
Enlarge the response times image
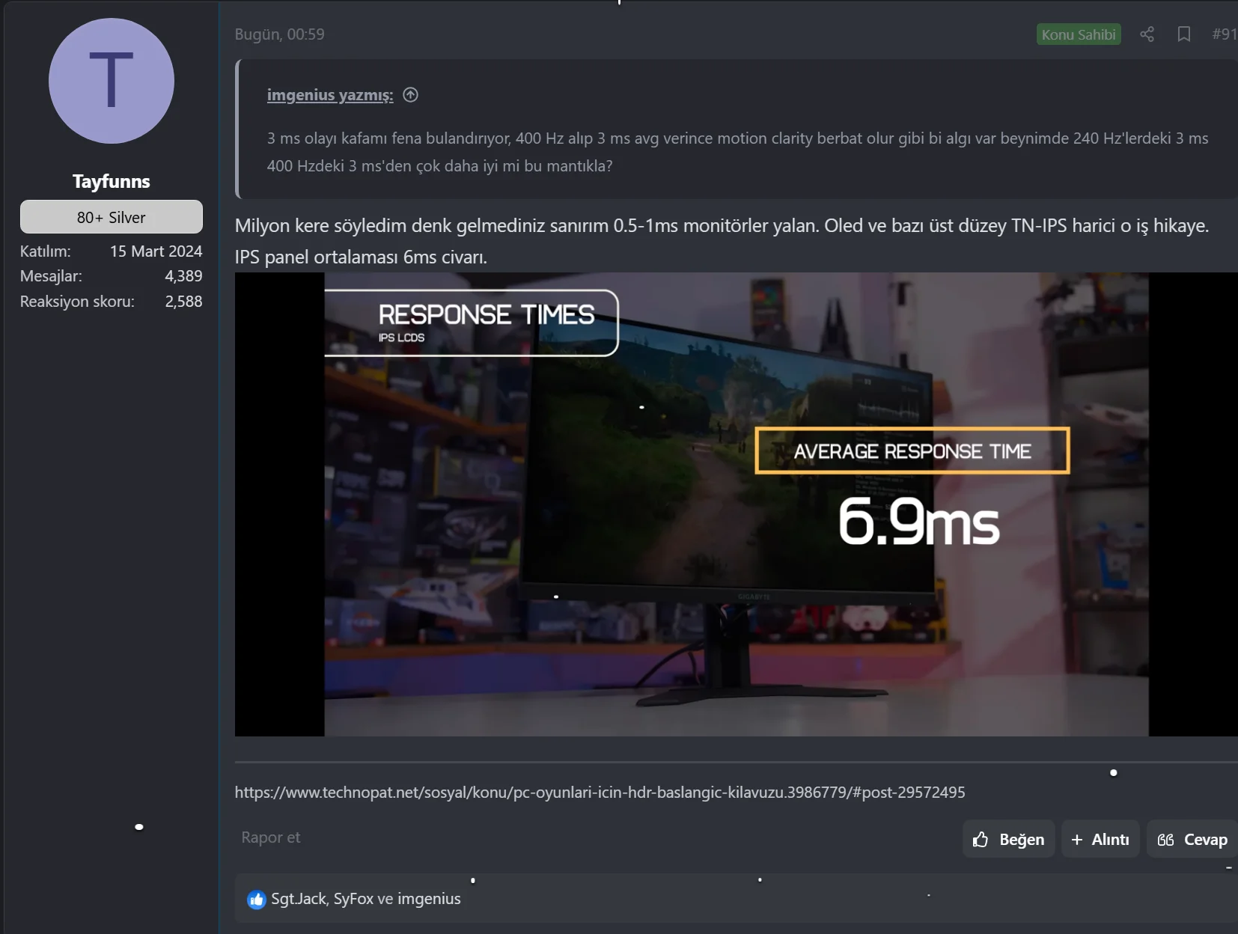tap(737, 504)
